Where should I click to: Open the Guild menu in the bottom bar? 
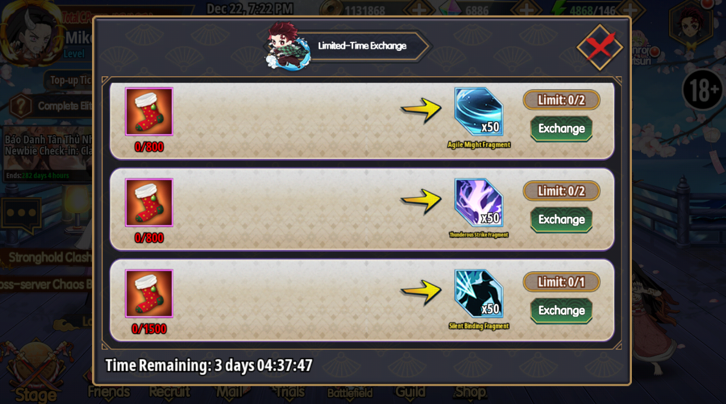410,392
